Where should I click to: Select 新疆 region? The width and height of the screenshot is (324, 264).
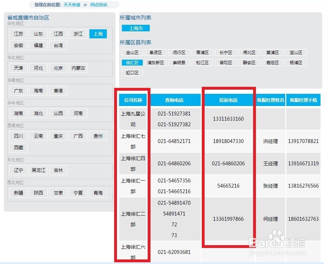tap(19, 193)
